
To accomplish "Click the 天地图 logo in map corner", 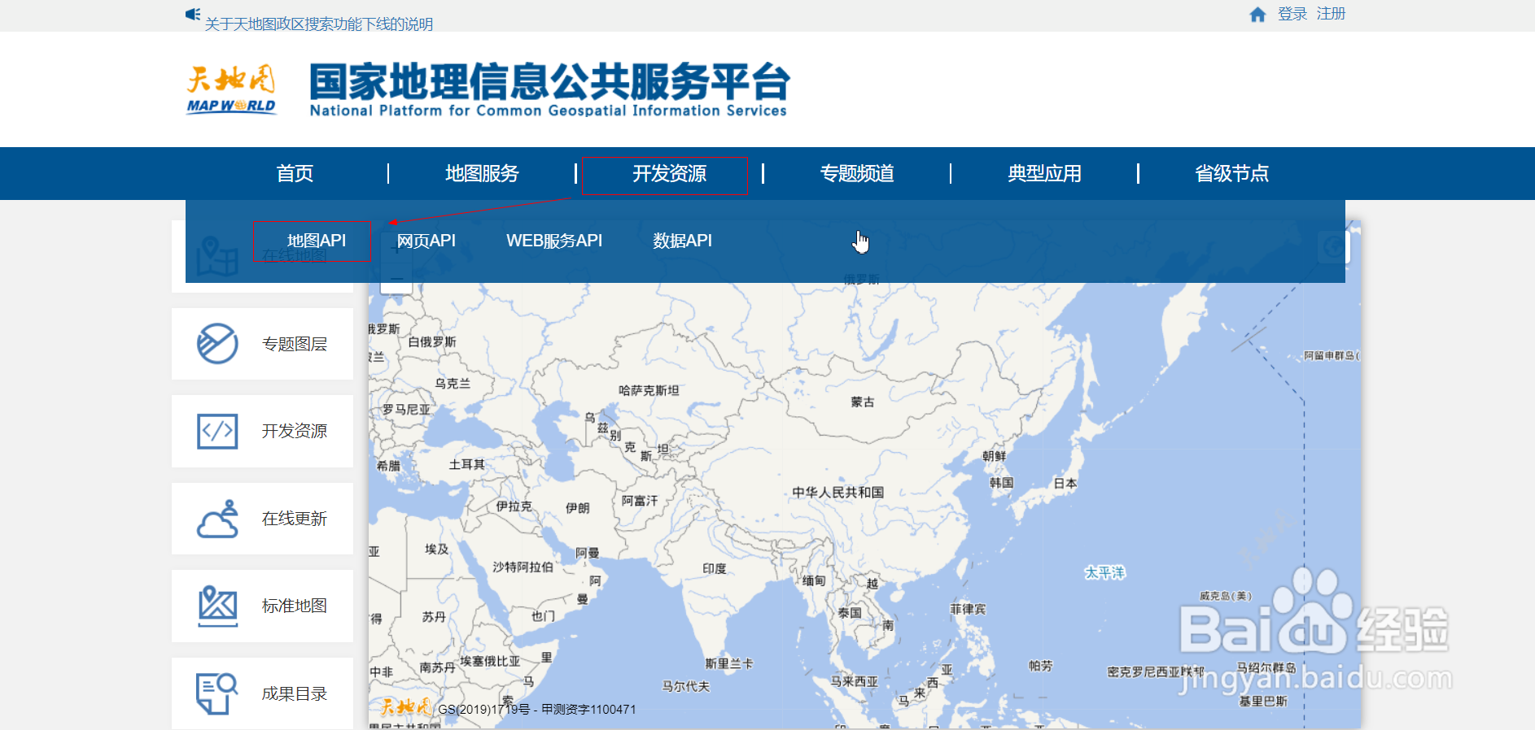I will (x=405, y=706).
